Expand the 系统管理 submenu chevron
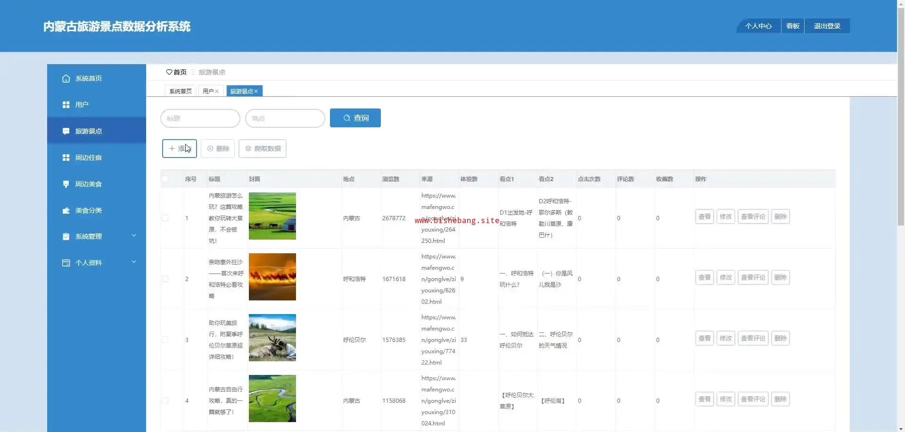Image resolution: width=905 pixels, height=432 pixels. 134,235
